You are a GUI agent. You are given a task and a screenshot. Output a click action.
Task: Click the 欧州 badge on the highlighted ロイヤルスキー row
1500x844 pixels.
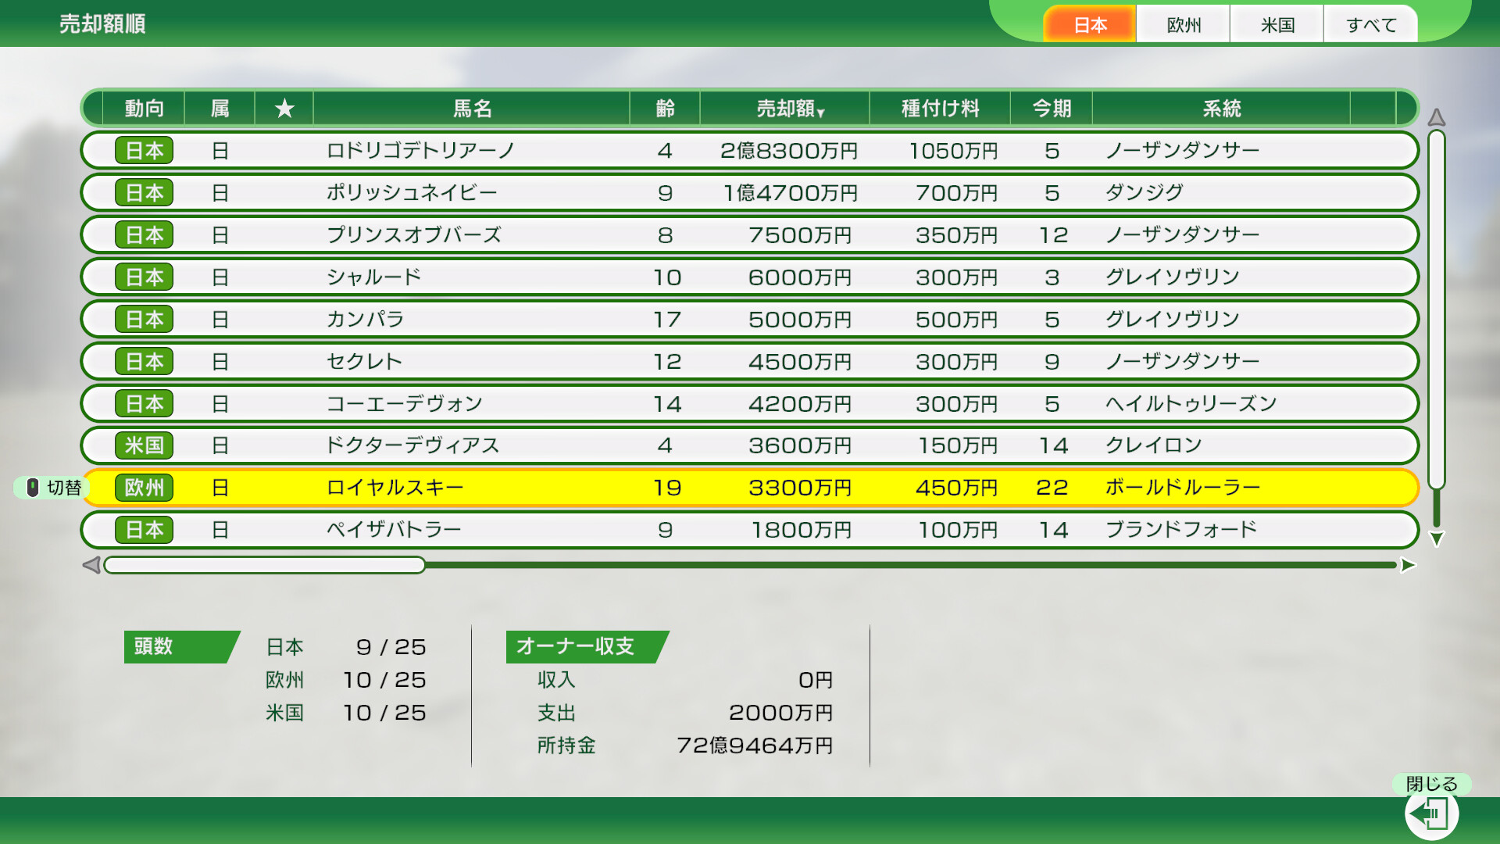[x=144, y=487]
